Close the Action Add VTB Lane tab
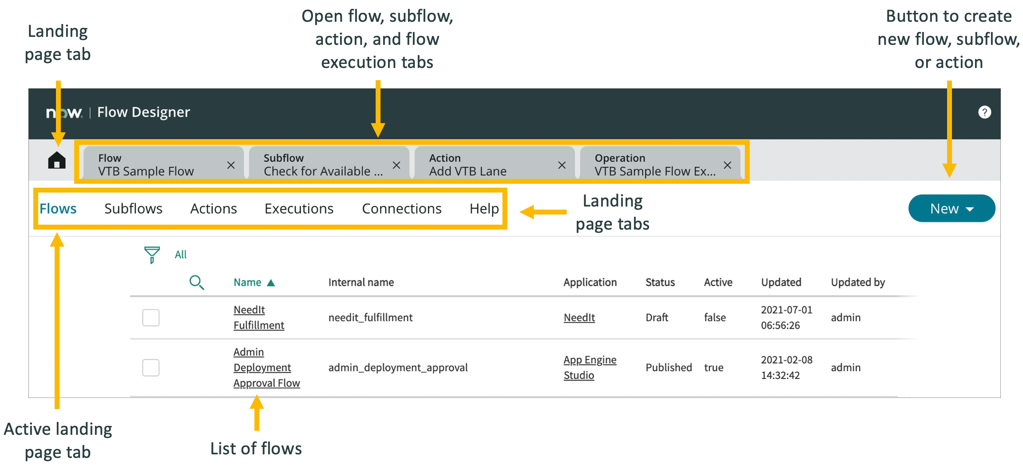Screen dimensions: 1023x469 pyautogui.click(x=561, y=164)
